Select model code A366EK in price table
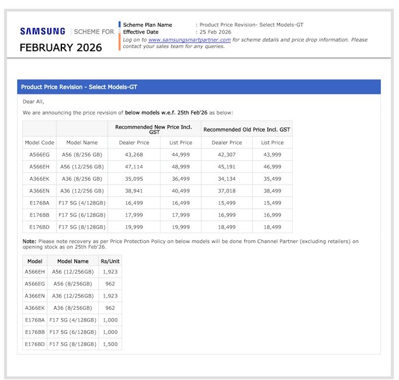399x380 pixels. pos(40,178)
